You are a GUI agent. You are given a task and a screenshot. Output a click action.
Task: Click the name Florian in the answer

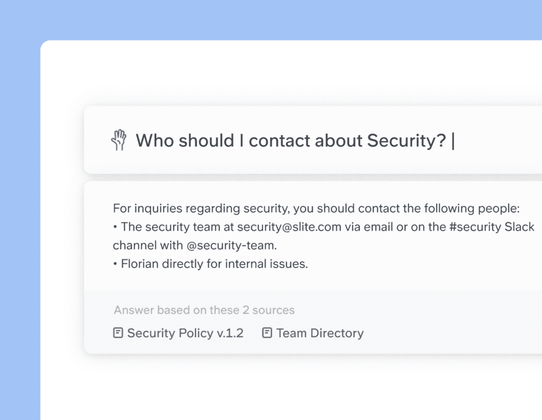pos(140,264)
